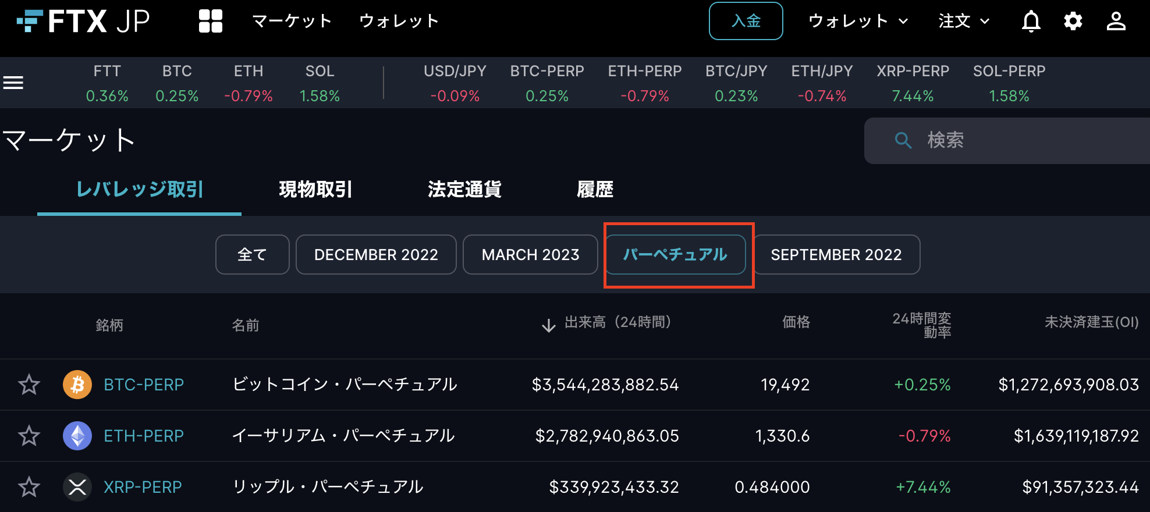The image size is (1150, 512).
Task: Click the XRP-PERP ticker showing 7.44%
Action: click(x=913, y=83)
